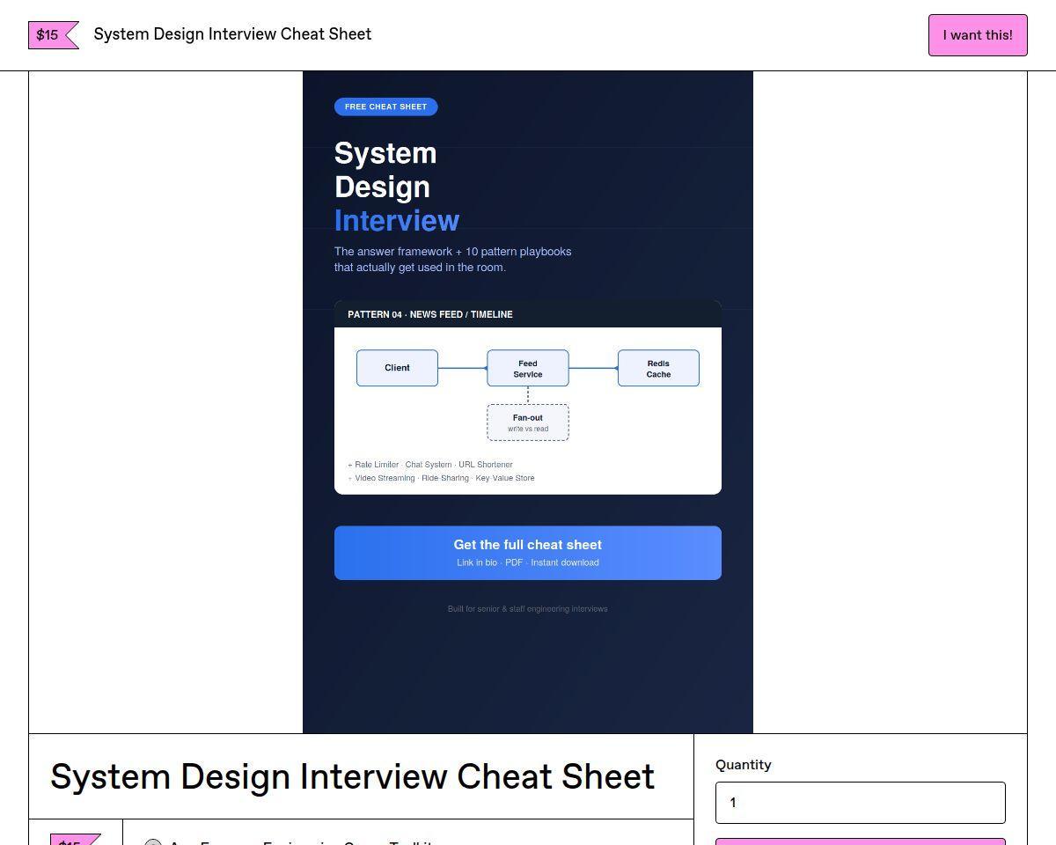This screenshot has width=1056, height=845.
Task: Click the "Fan-out" dashed diagram box
Action: (528, 422)
